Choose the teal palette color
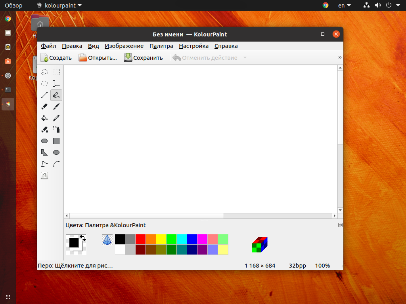This screenshot has height=304, width=406. click(182, 250)
